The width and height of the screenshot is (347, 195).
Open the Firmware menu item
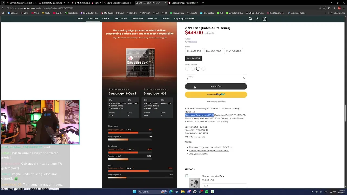click(x=153, y=19)
